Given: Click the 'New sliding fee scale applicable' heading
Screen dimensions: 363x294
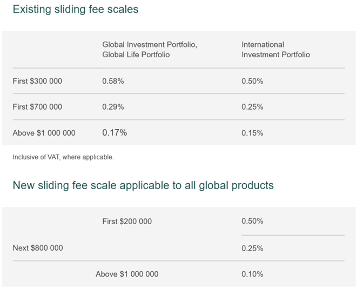Looking at the screenshot, I should coord(143,185).
